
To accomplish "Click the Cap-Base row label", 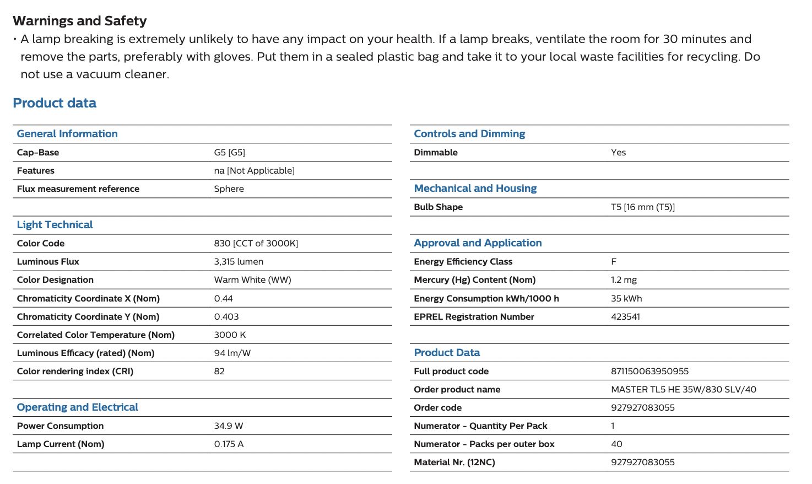I will [38, 153].
